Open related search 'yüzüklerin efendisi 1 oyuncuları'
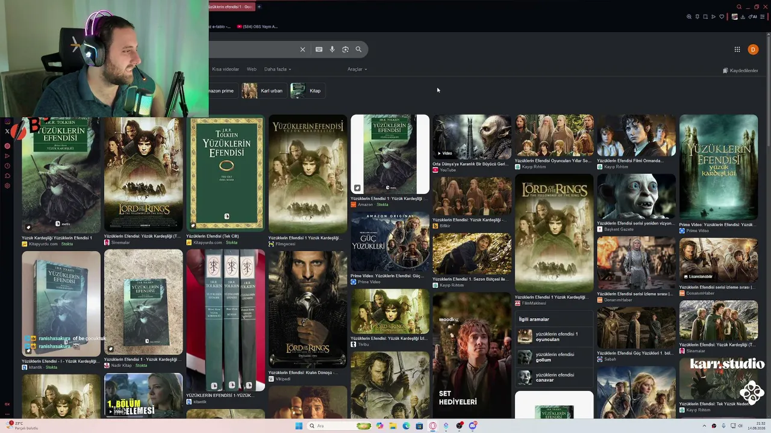 pos(555,337)
